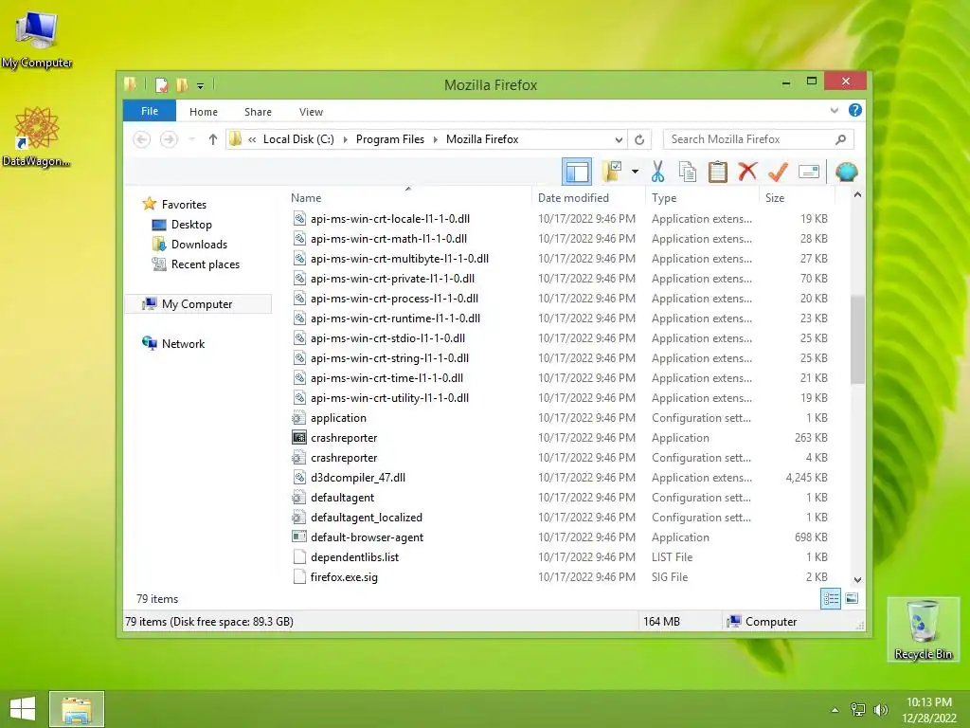Click the New folder icon in title bar
This screenshot has height=728, width=970.
click(182, 85)
